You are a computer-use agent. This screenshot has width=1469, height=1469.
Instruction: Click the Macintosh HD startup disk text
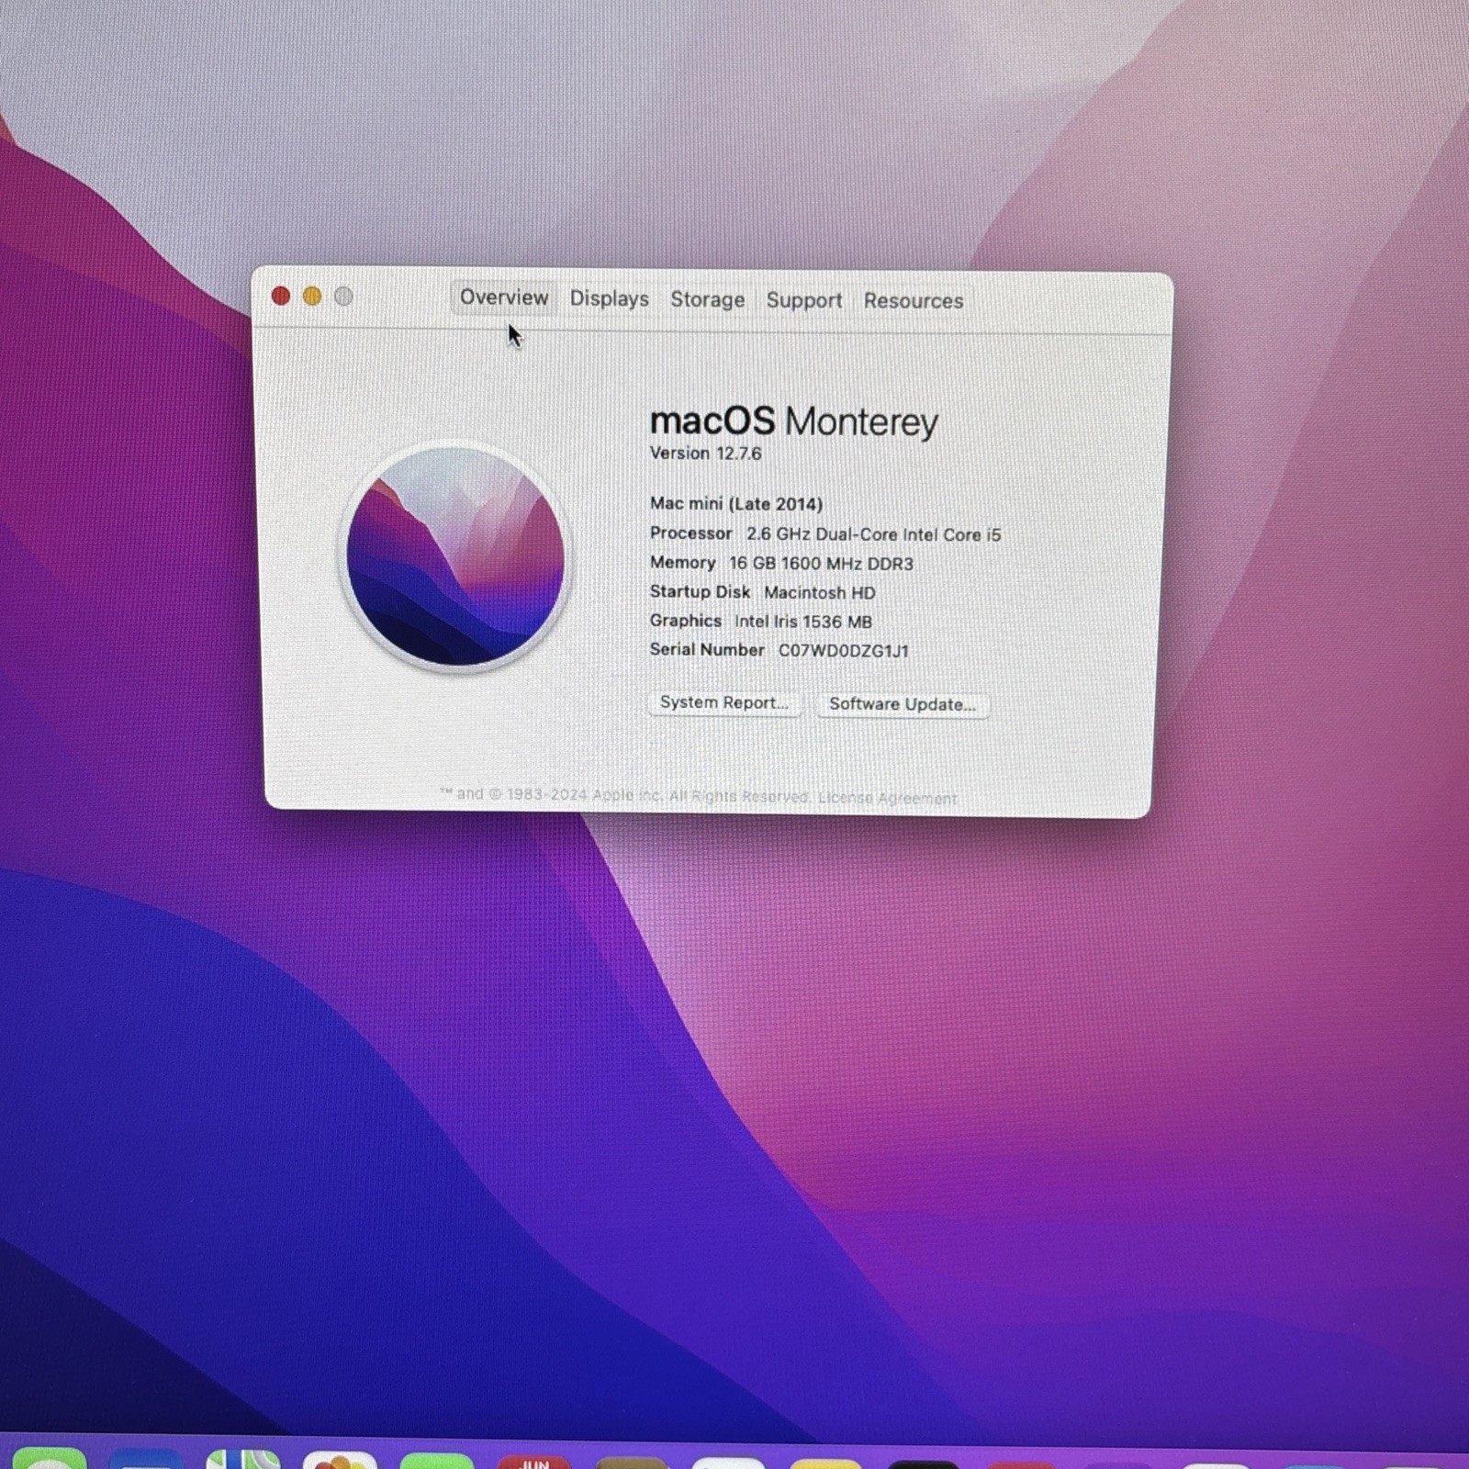click(x=820, y=593)
